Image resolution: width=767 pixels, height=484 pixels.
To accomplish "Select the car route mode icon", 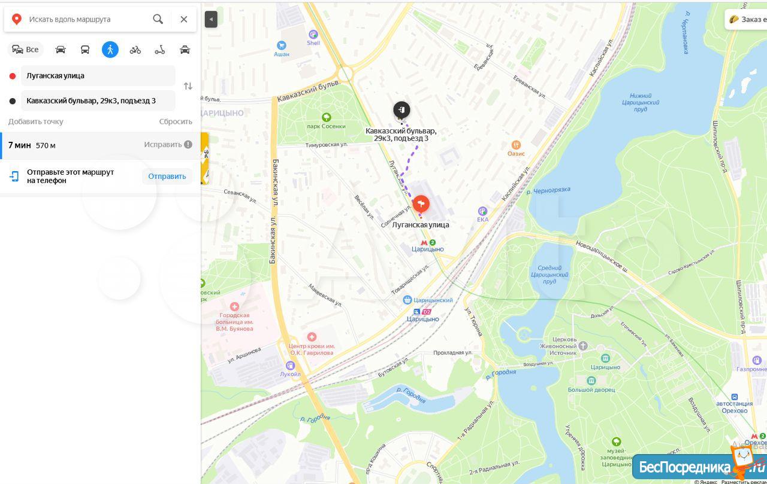I will coord(61,50).
